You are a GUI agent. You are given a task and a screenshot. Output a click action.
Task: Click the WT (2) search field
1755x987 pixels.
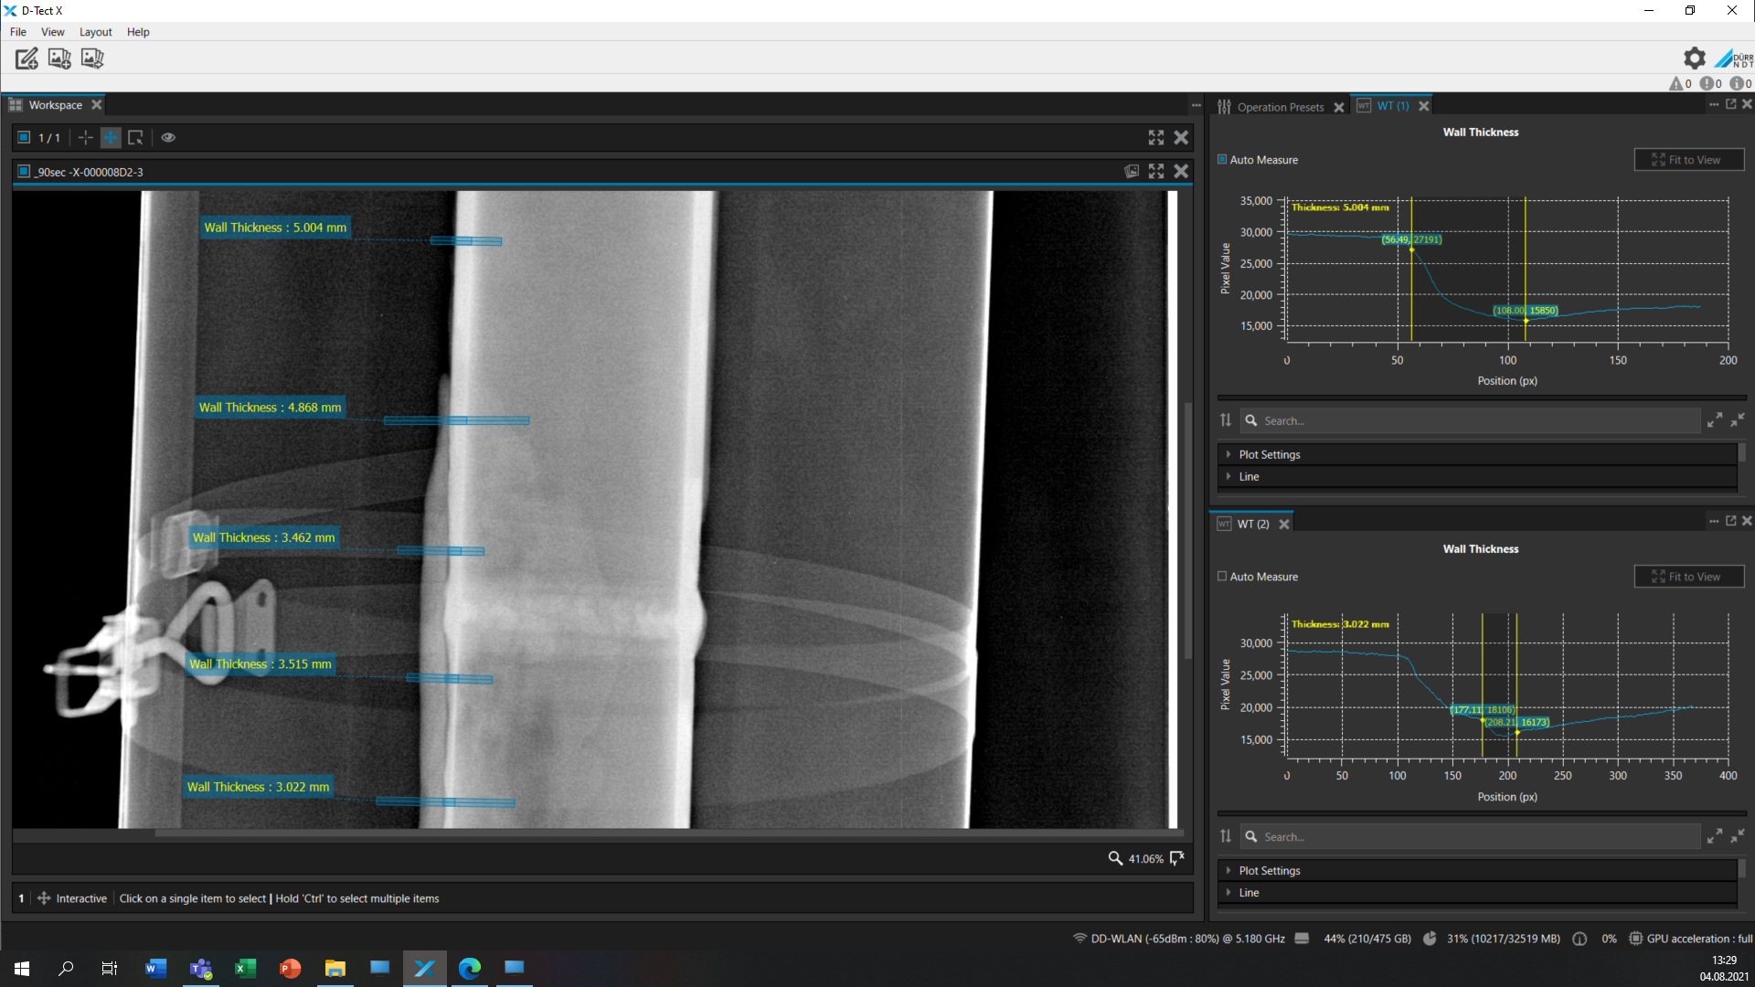(x=1472, y=837)
